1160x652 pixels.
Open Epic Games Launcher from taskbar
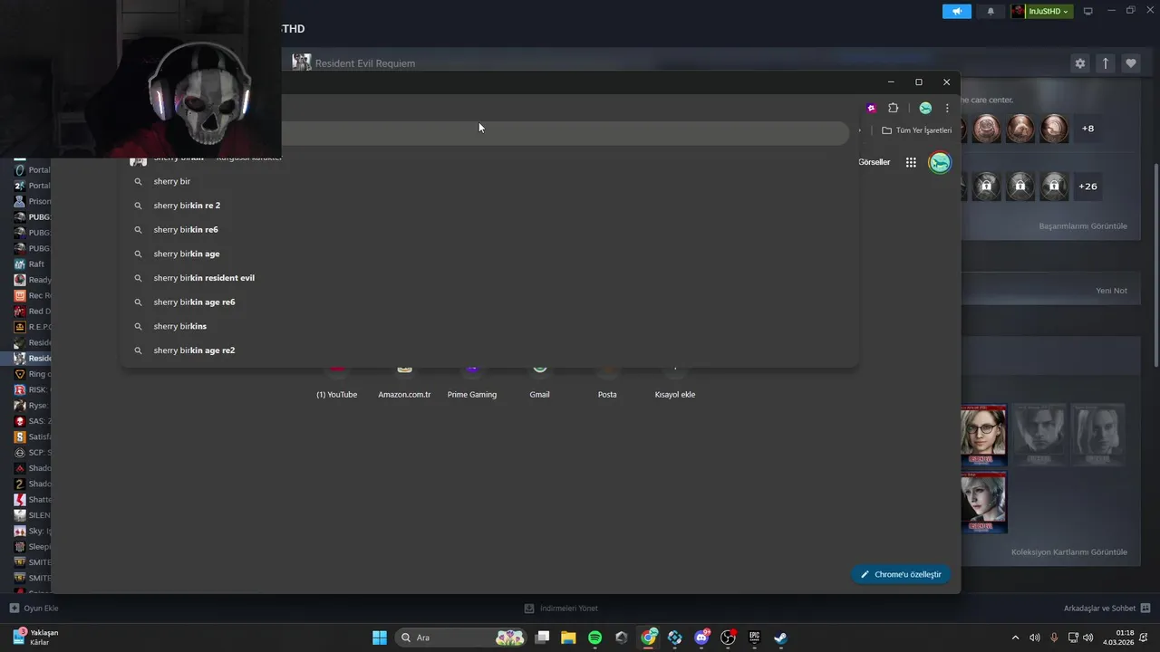click(x=754, y=638)
